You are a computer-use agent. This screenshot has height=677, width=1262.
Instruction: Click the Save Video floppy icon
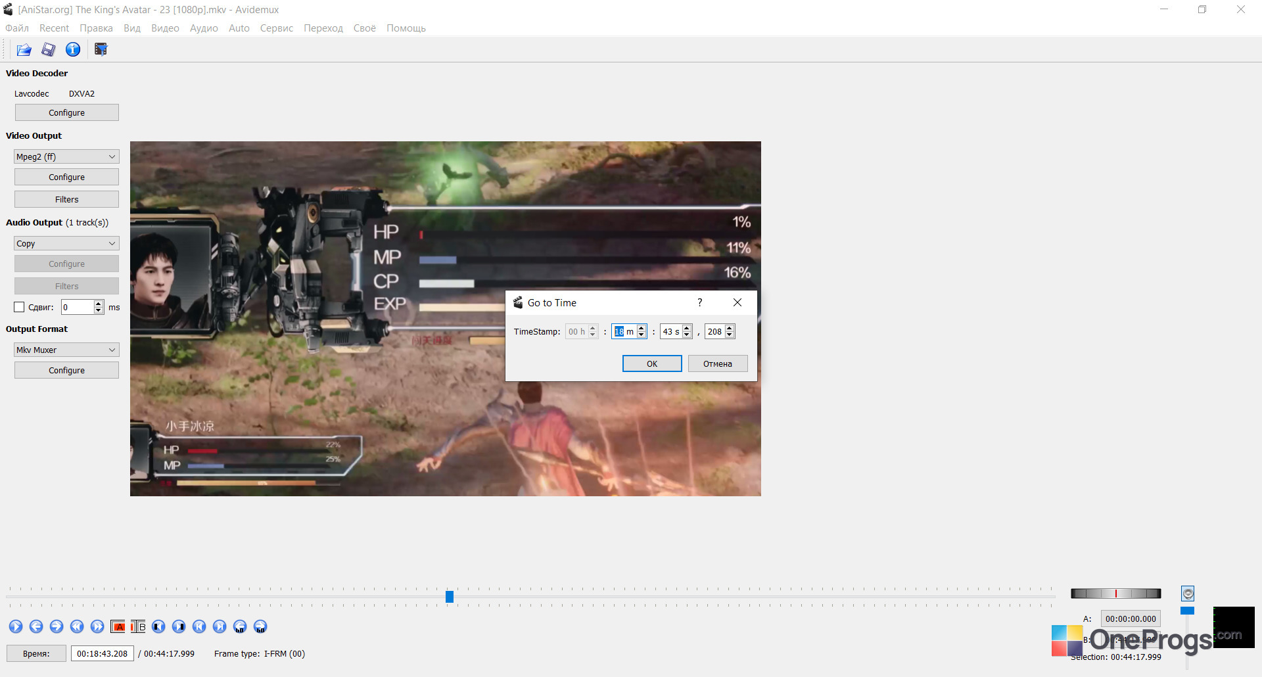pyautogui.click(x=49, y=49)
